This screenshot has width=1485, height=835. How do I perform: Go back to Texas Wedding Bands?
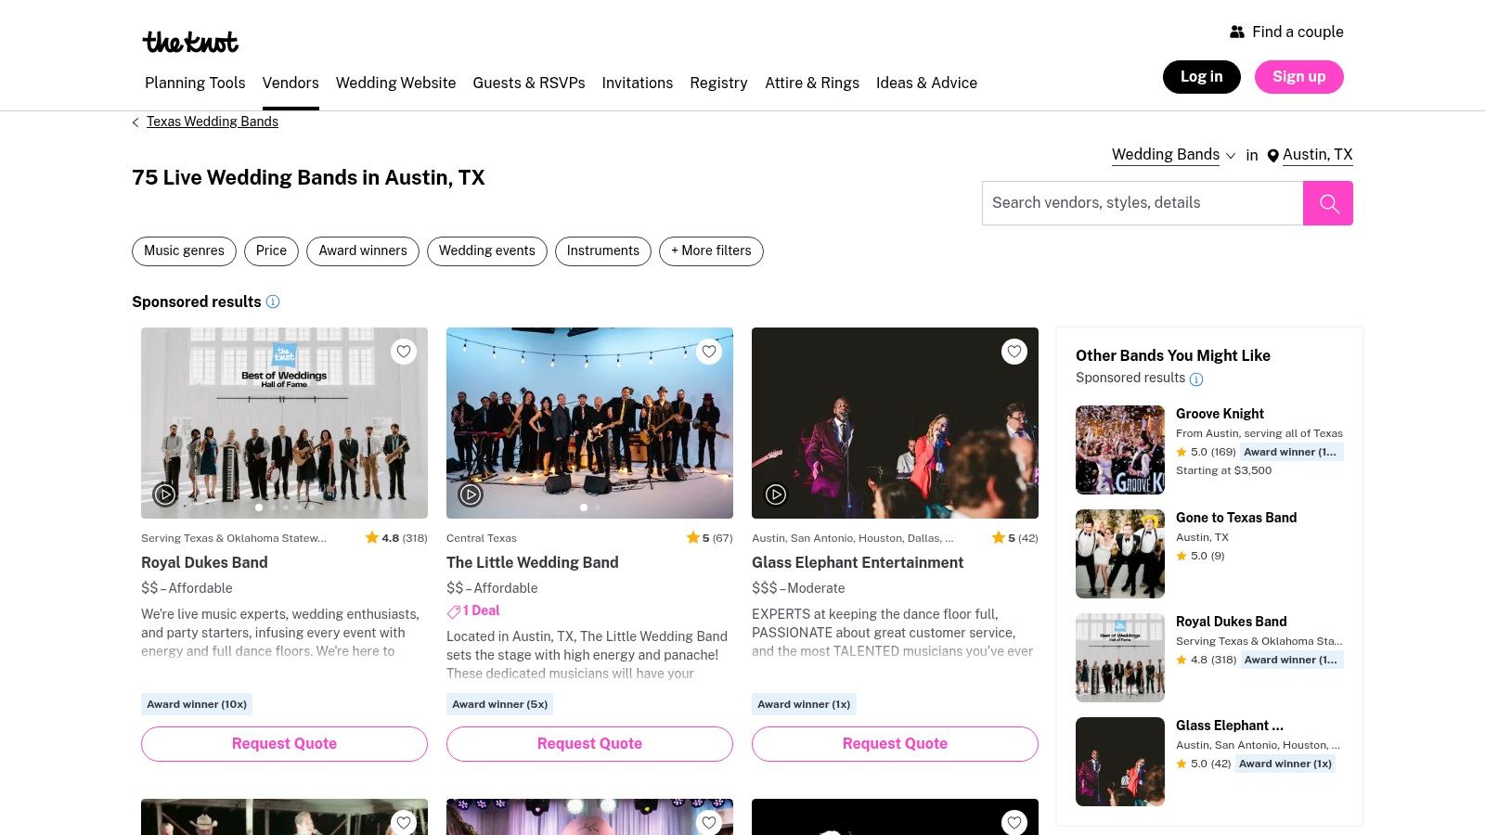pos(213,122)
